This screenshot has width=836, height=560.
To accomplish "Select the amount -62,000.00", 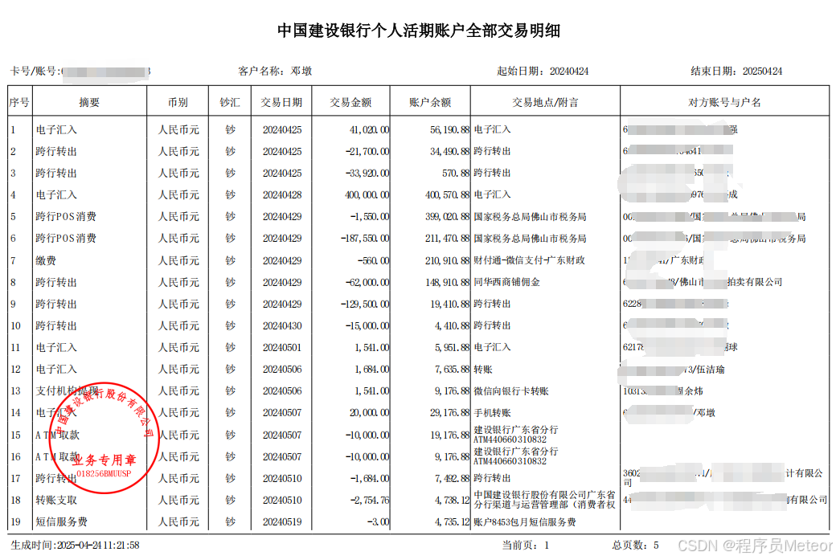I will 367,282.
